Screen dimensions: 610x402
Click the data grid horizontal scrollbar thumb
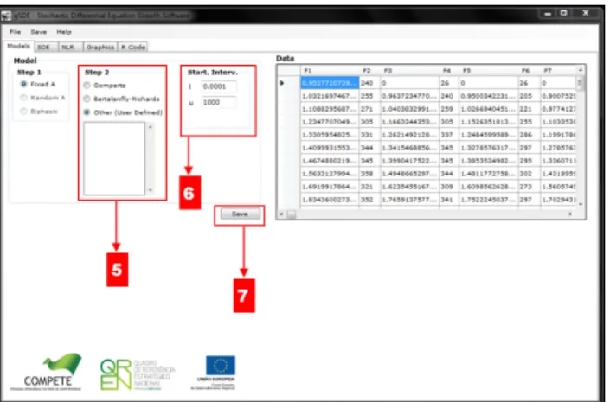coord(292,214)
